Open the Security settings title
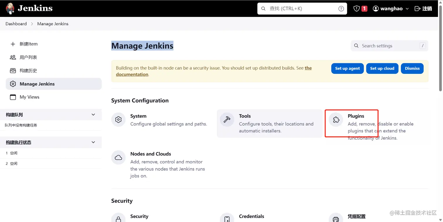The width and height of the screenshot is (443, 222). [139, 216]
